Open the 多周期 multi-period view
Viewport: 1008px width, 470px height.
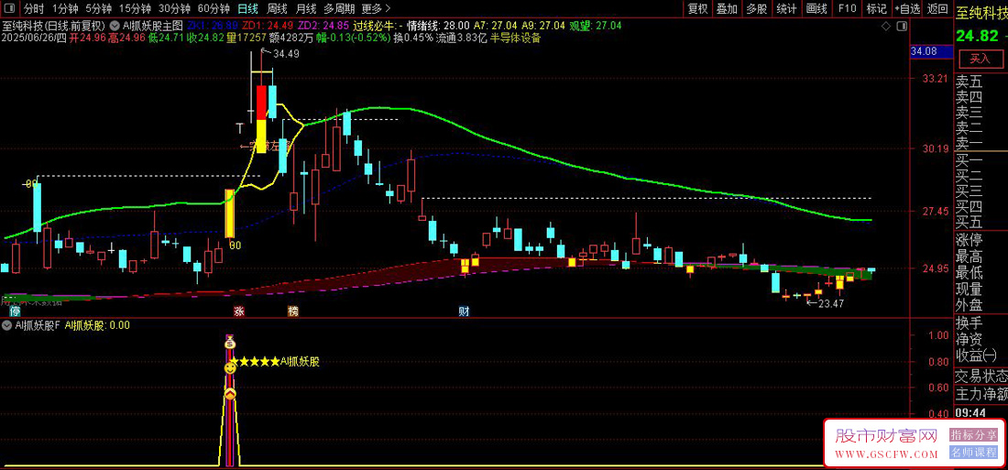(x=339, y=9)
